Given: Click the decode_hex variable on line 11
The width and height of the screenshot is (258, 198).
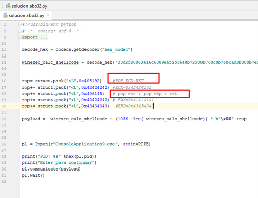Looking at the screenshot, I should 35,50.
